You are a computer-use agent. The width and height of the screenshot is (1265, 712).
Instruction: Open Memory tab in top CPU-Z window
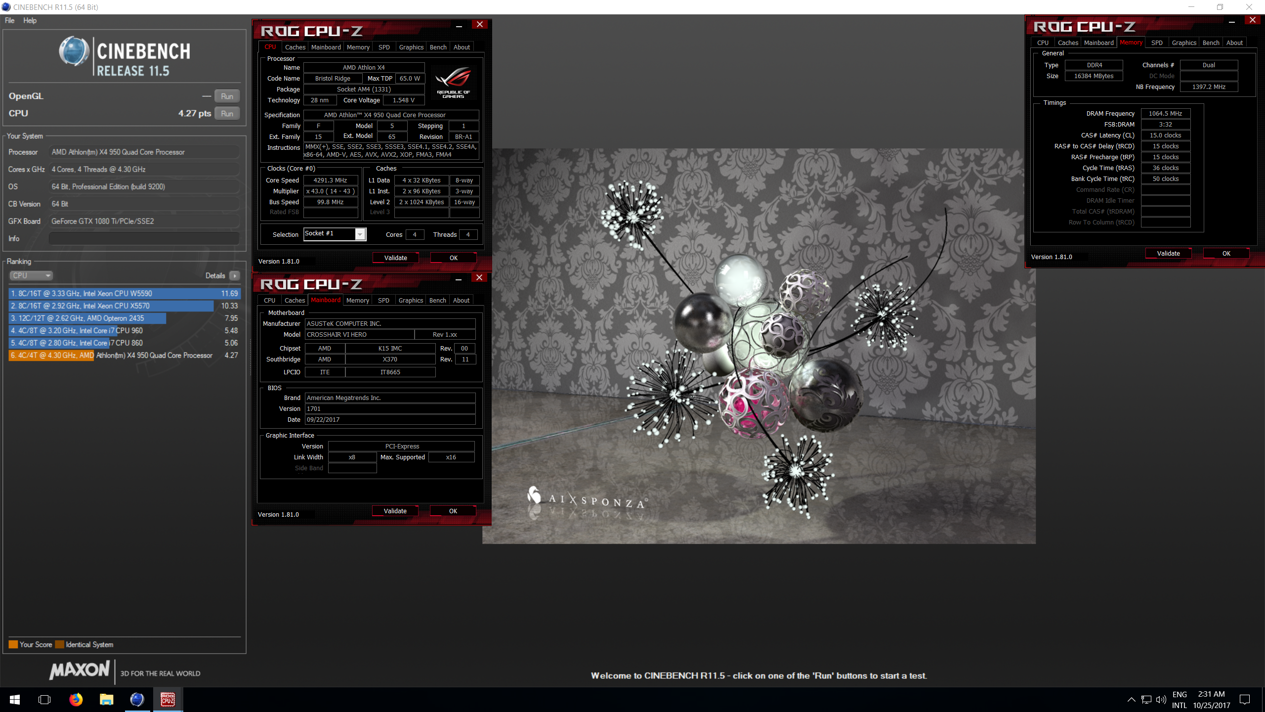358,47
